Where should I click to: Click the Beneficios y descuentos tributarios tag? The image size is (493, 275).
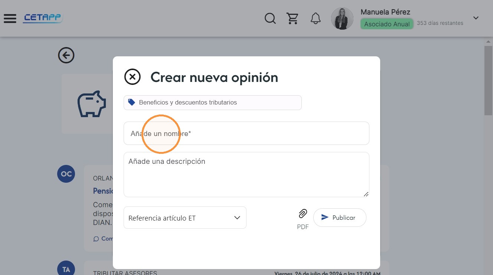coord(213,103)
